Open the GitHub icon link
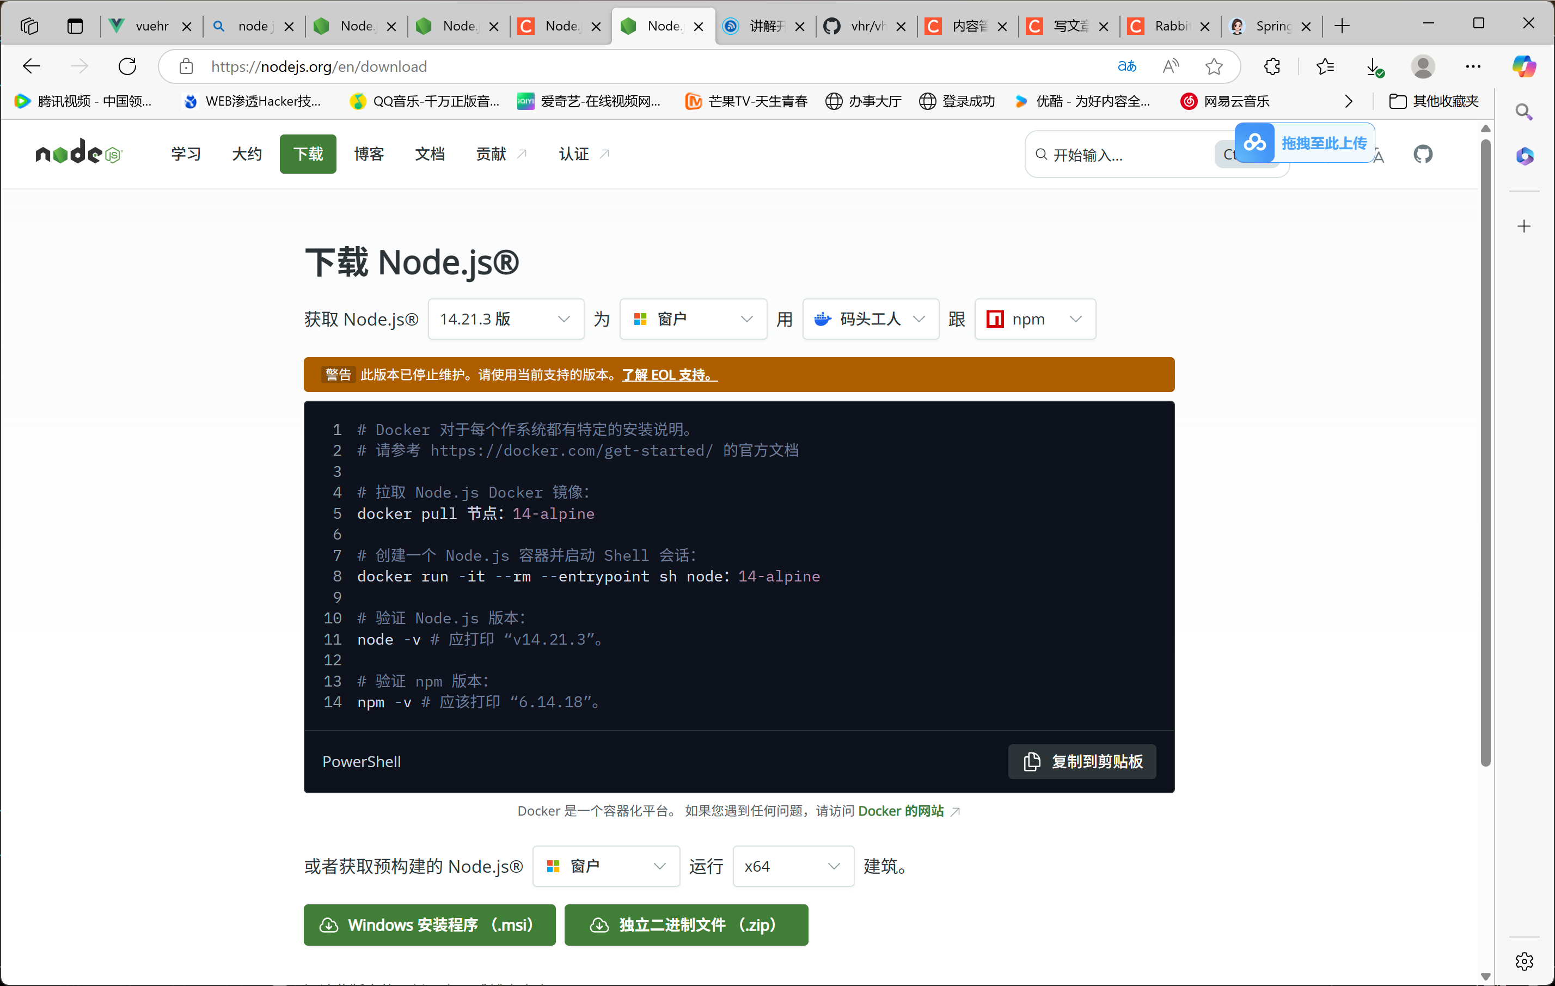 click(x=1423, y=154)
